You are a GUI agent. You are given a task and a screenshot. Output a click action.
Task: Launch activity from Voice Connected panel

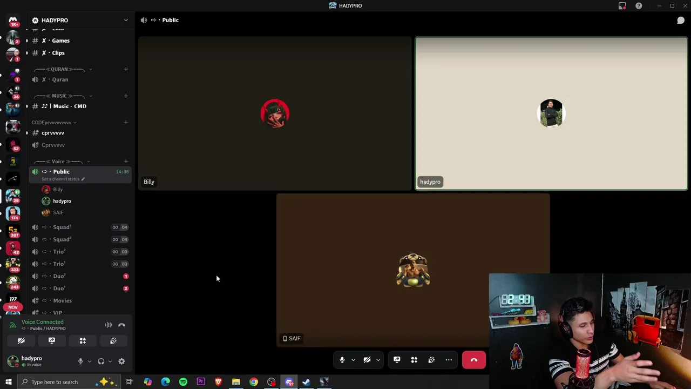tap(83, 341)
